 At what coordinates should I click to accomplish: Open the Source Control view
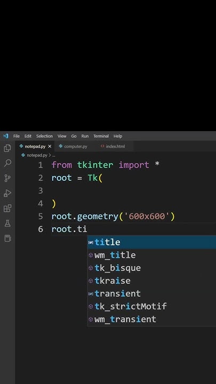(7, 178)
